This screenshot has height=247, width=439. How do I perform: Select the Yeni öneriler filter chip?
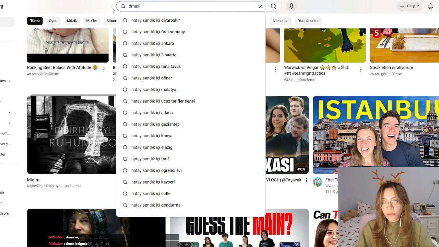(308, 21)
